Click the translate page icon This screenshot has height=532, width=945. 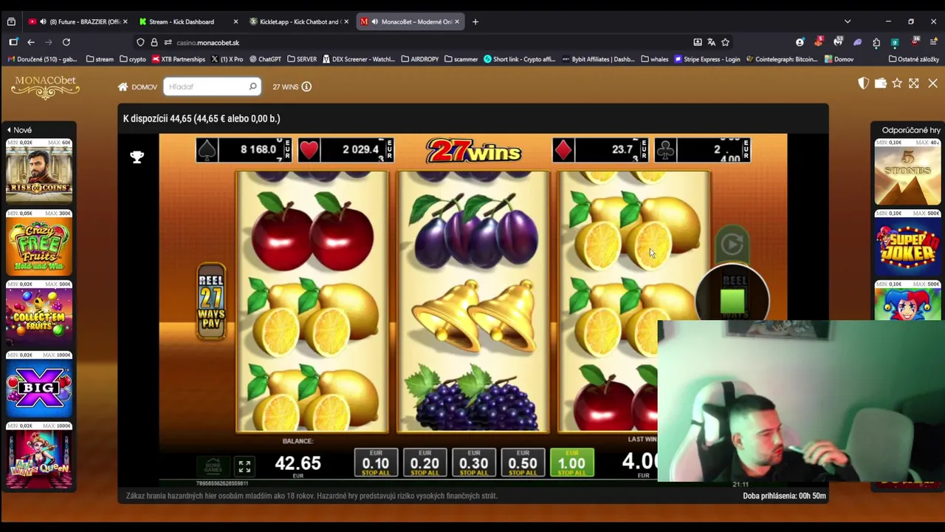pyautogui.click(x=711, y=42)
